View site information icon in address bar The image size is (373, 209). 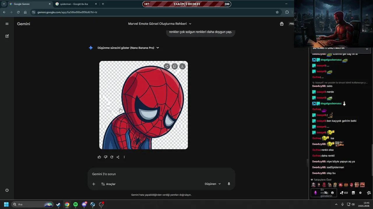click(34, 12)
